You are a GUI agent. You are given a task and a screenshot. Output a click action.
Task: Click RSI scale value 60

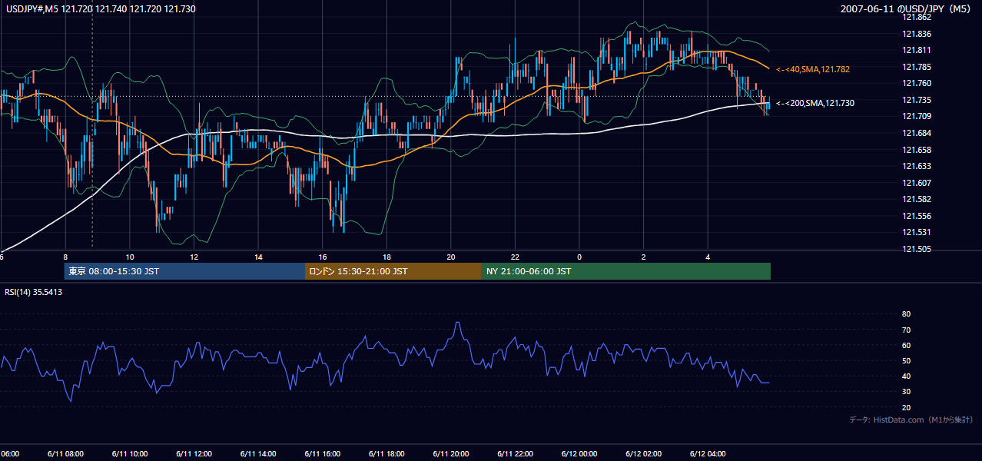(x=906, y=345)
